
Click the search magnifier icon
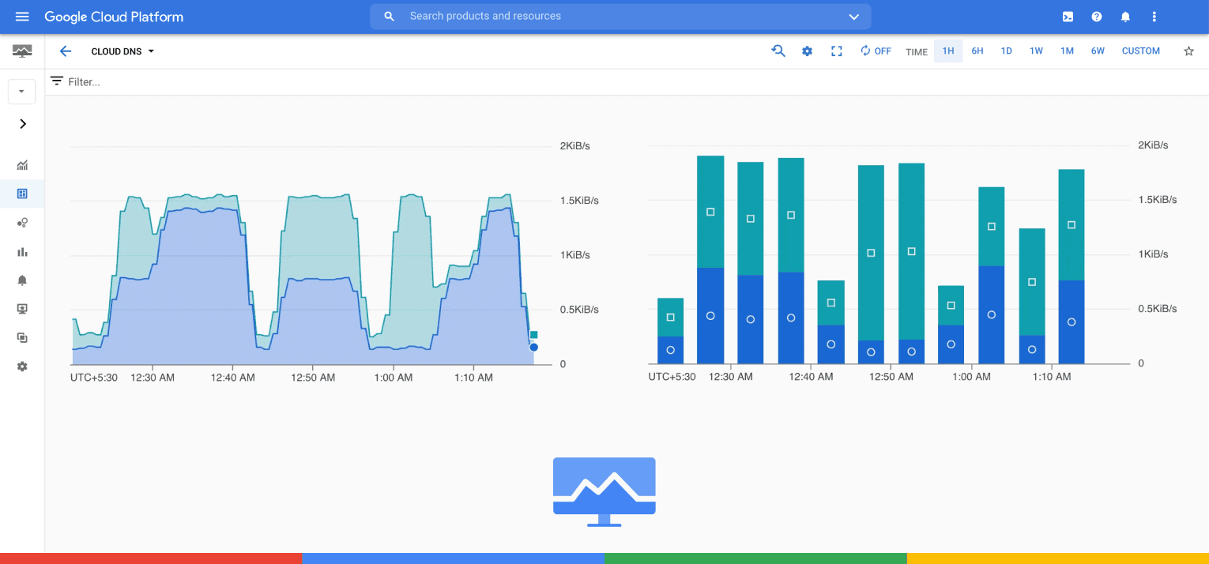click(389, 17)
